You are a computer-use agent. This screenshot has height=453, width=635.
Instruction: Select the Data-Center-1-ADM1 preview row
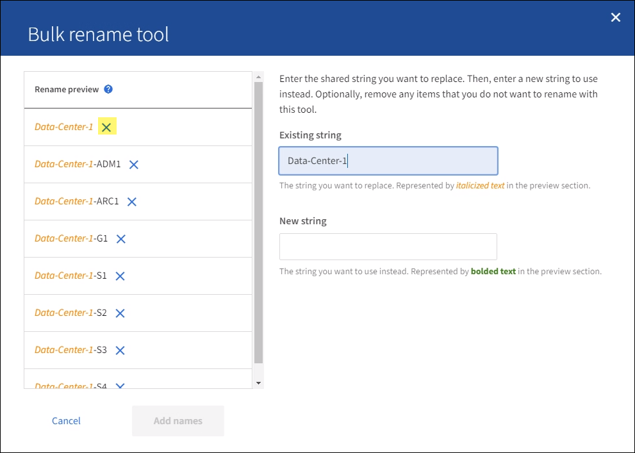(78, 165)
